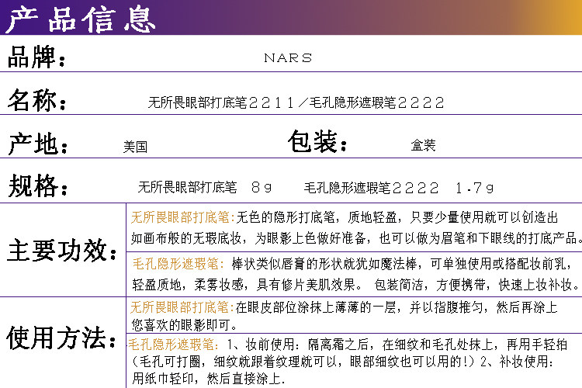Select the 产地 label

click(x=37, y=144)
